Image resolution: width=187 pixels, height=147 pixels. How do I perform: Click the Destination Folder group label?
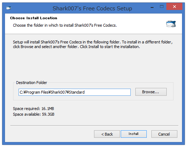pos(31,83)
